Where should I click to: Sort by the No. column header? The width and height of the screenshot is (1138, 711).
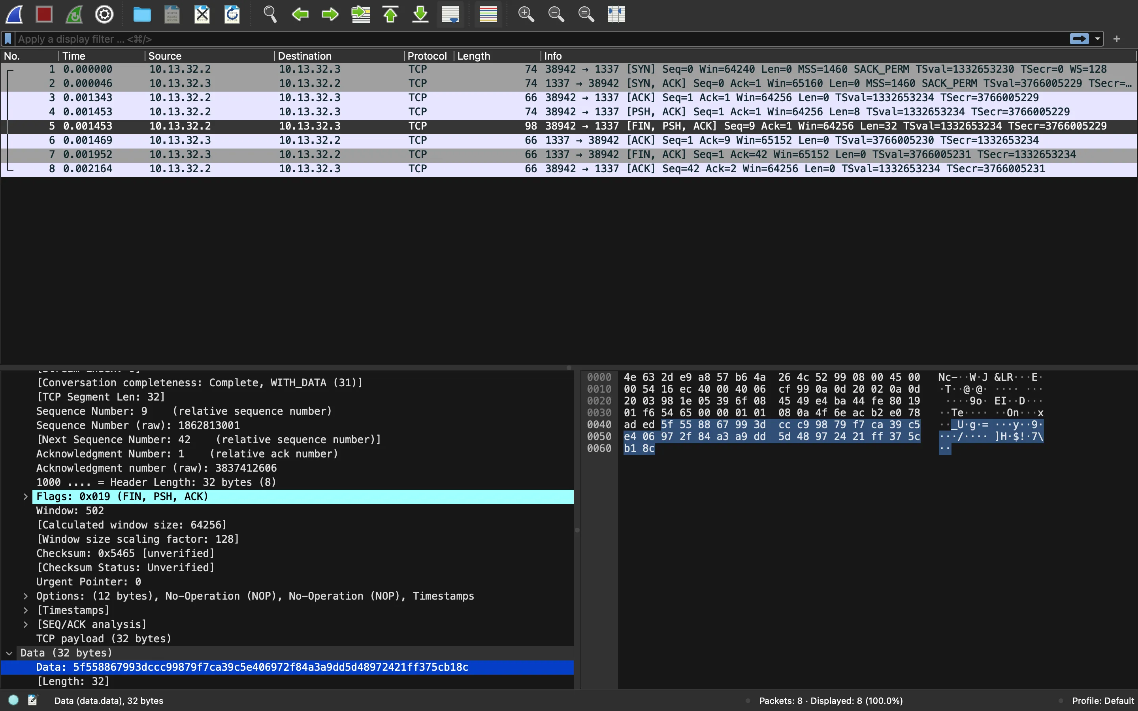coord(30,56)
